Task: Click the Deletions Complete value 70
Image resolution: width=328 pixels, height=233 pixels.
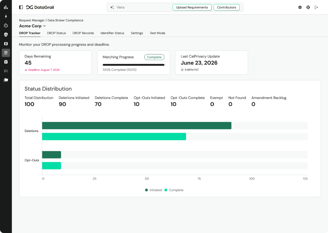Action: coord(98,104)
